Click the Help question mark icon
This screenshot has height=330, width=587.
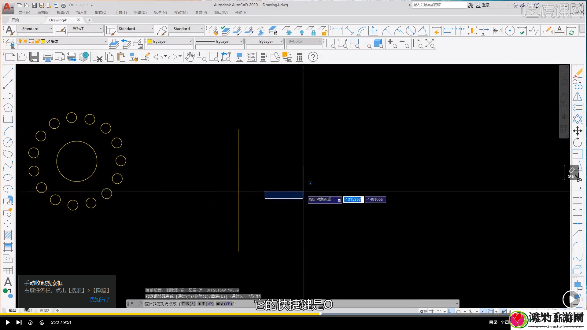(313, 57)
